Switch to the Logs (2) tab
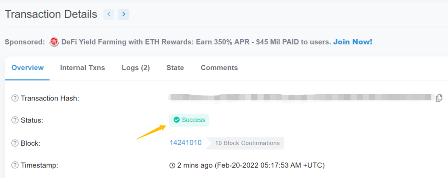 [x=136, y=68]
